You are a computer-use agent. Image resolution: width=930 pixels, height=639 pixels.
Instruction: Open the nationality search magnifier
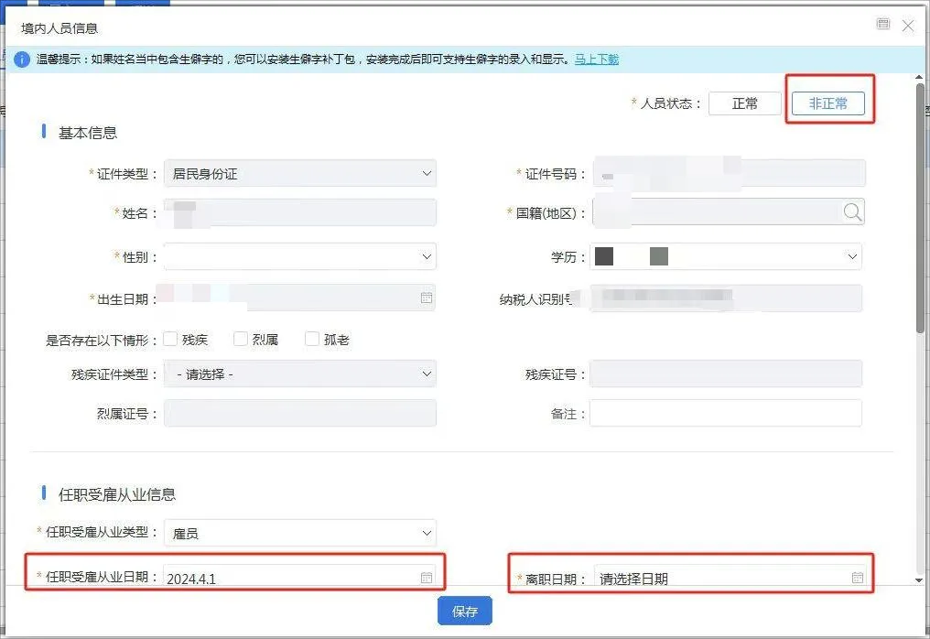tap(853, 211)
